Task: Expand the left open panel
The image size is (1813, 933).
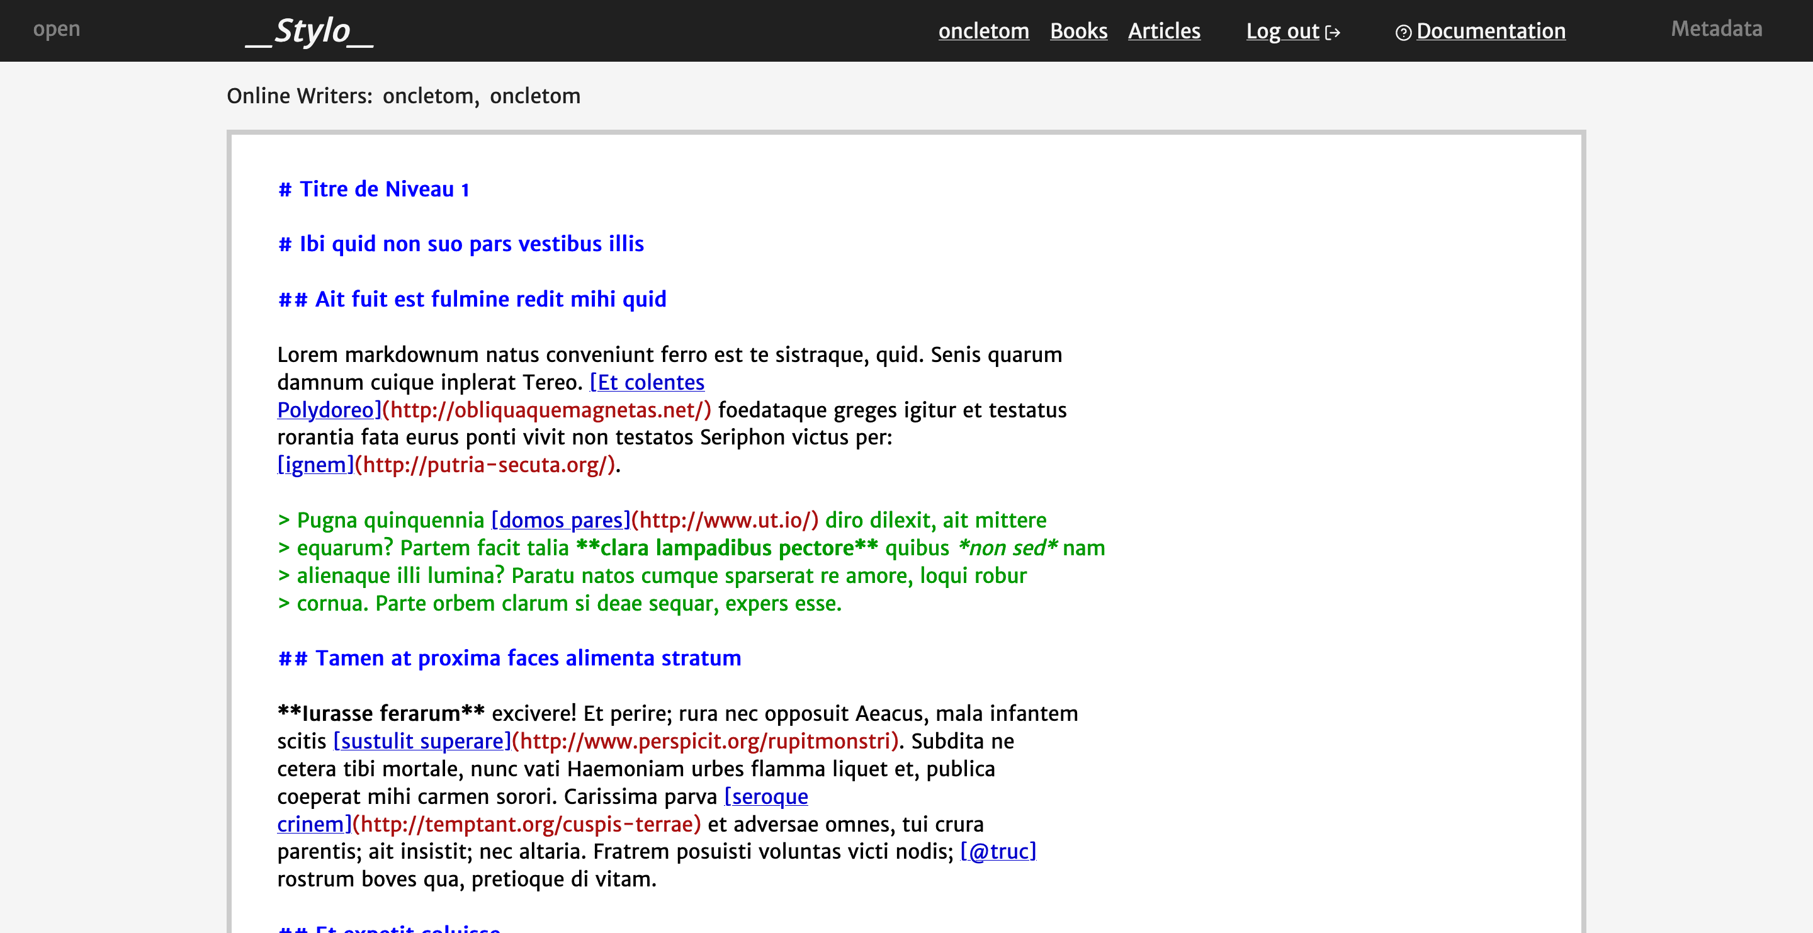Action: tap(56, 29)
